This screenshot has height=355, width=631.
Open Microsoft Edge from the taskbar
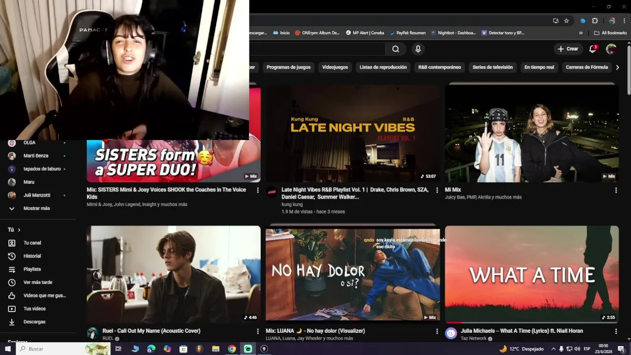(151, 349)
